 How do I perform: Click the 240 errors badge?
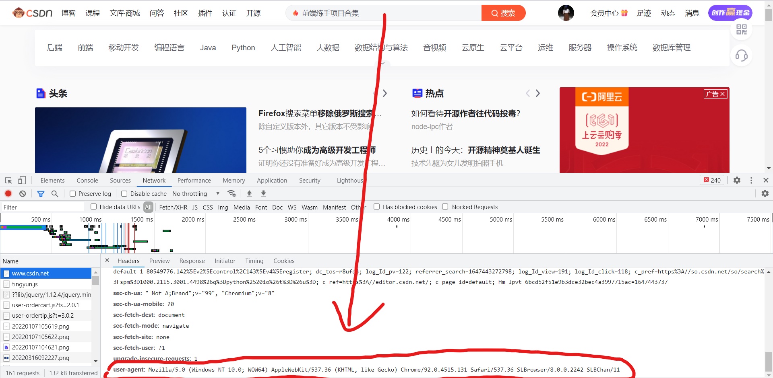712,180
